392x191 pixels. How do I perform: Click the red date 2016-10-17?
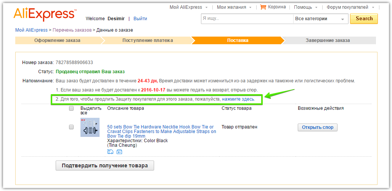(x=153, y=90)
